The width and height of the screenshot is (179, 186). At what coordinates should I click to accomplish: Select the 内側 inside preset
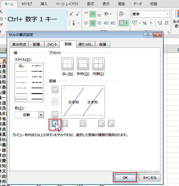(x=99, y=64)
